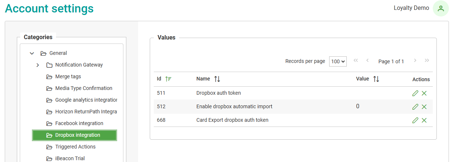
Task: Sort by the Value column arrows
Action: (376, 79)
